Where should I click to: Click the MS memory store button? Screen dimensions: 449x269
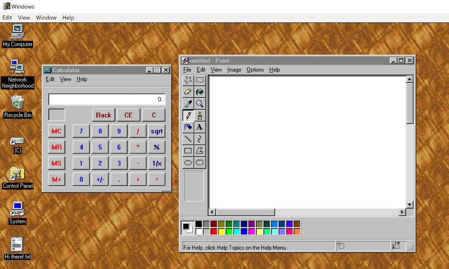tap(56, 163)
